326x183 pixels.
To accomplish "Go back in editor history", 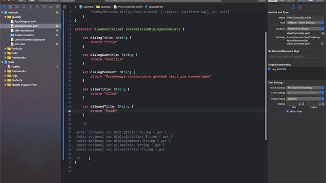I will click(70, 7).
